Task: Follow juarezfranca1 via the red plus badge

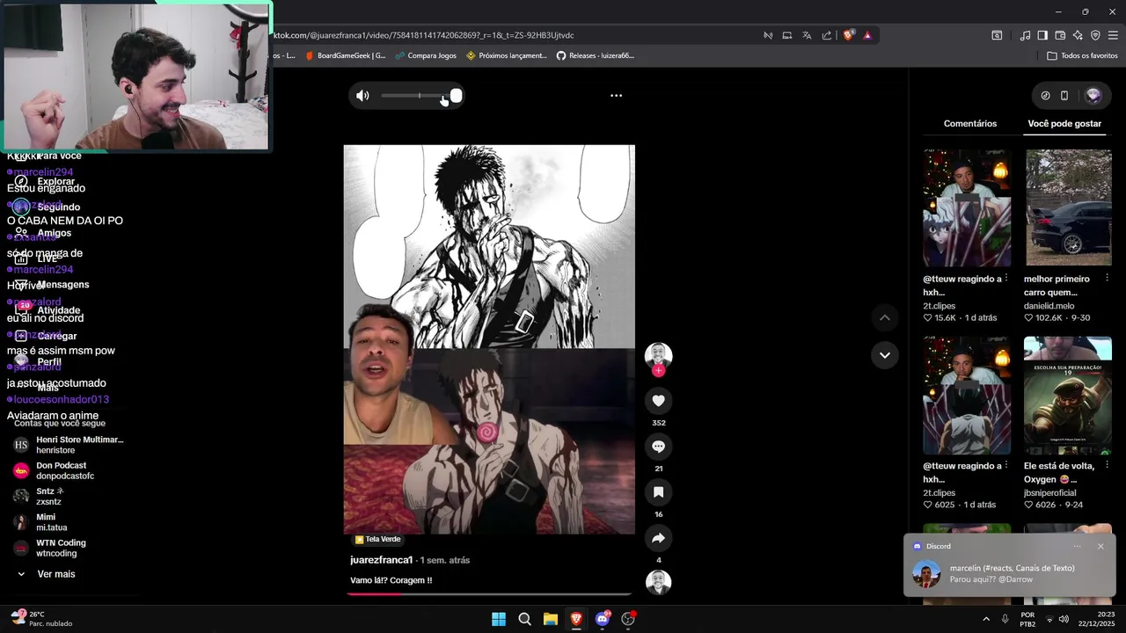Action: tap(658, 371)
